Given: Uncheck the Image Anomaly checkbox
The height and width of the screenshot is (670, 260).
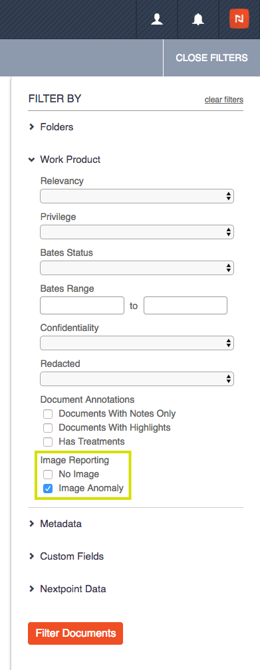Looking at the screenshot, I should pyautogui.click(x=48, y=489).
